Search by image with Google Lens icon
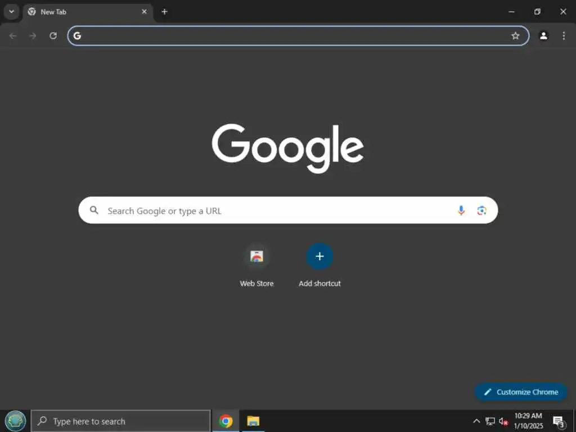Screen dimensions: 576x432 pyautogui.click(x=481, y=210)
